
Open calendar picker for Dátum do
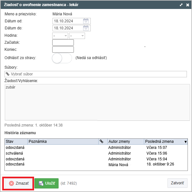tap(86, 28)
